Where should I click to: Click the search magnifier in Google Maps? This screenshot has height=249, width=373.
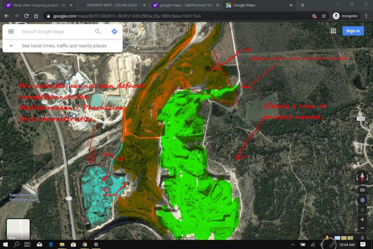pyautogui.click(x=98, y=31)
